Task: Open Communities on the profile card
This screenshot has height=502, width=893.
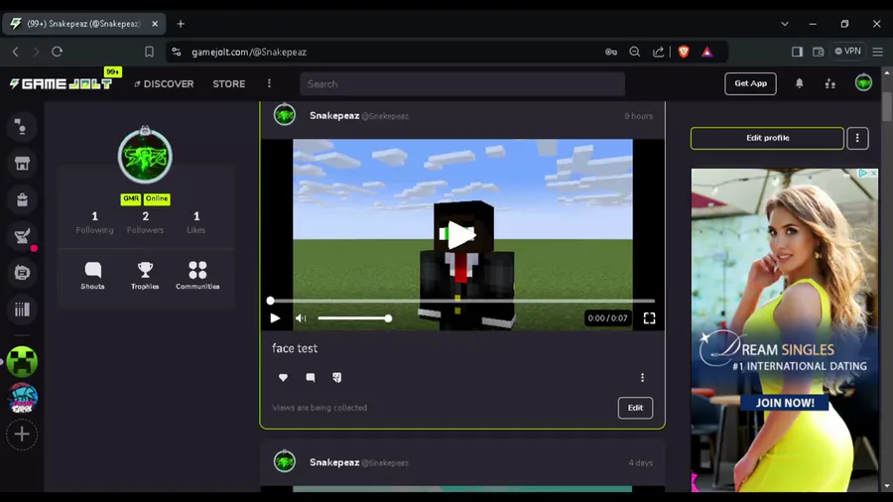Action: [197, 276]
